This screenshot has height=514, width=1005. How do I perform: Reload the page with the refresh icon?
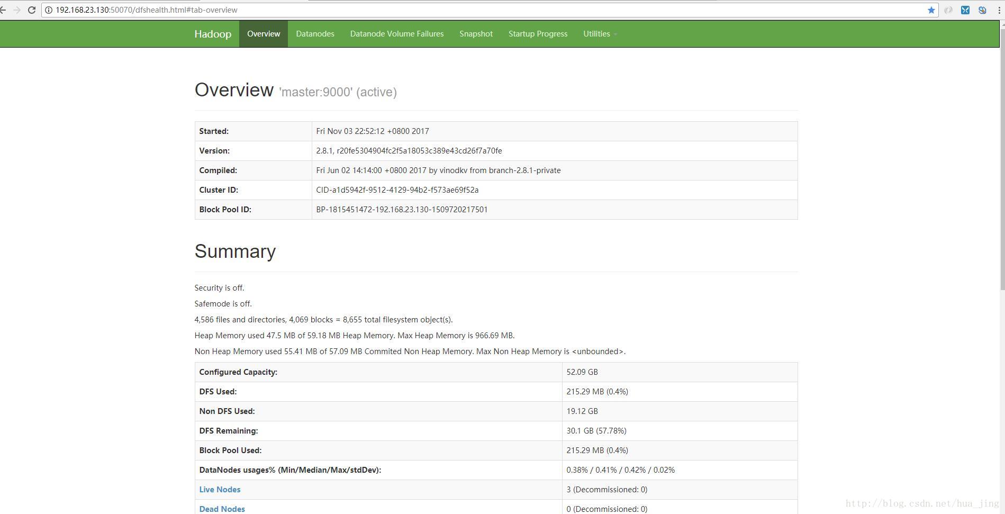click(x=32, y=10)
